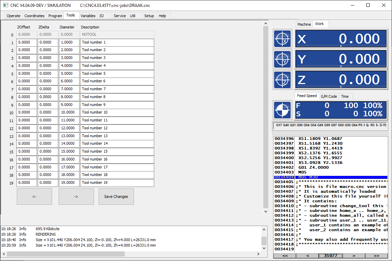
Task: Jump to program start with << button
Action: pyautogui.click(x=285, y=256)
